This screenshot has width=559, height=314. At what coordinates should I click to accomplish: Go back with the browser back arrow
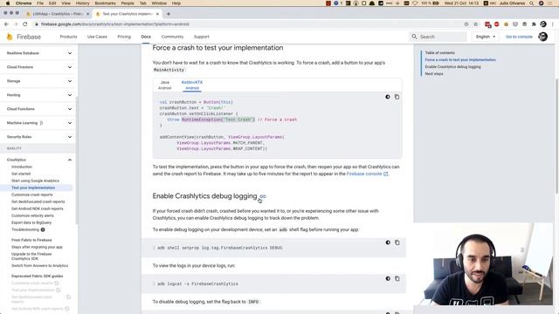6,24
